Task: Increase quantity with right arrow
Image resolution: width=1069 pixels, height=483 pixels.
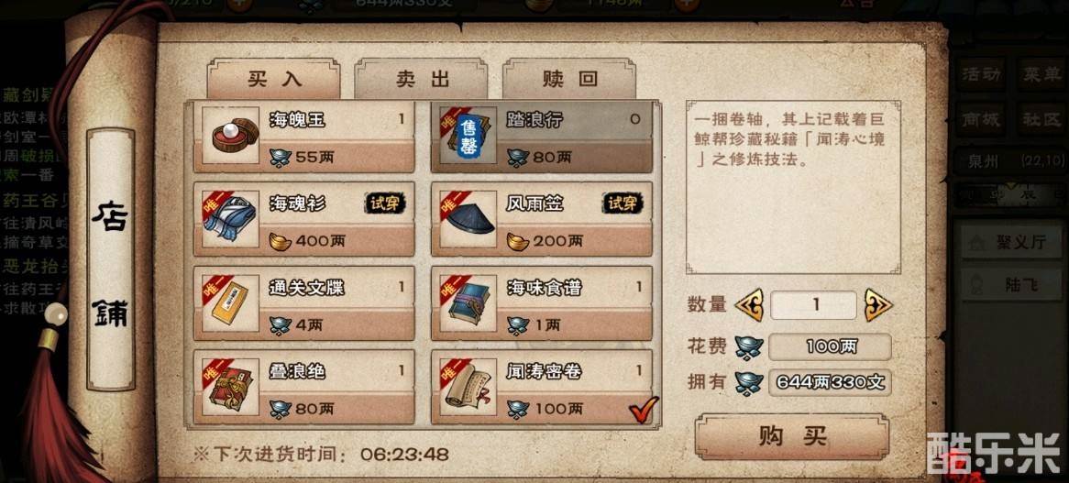Action: [878, 305]
